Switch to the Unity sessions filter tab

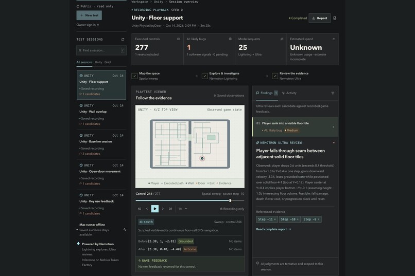coord(98,62)
